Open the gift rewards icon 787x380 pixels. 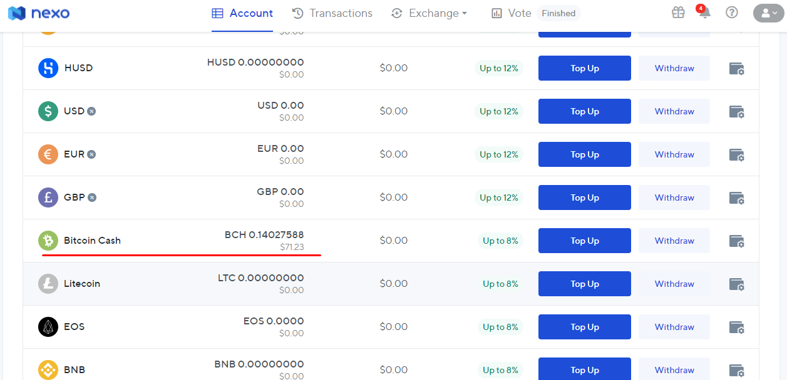[678, 12]
